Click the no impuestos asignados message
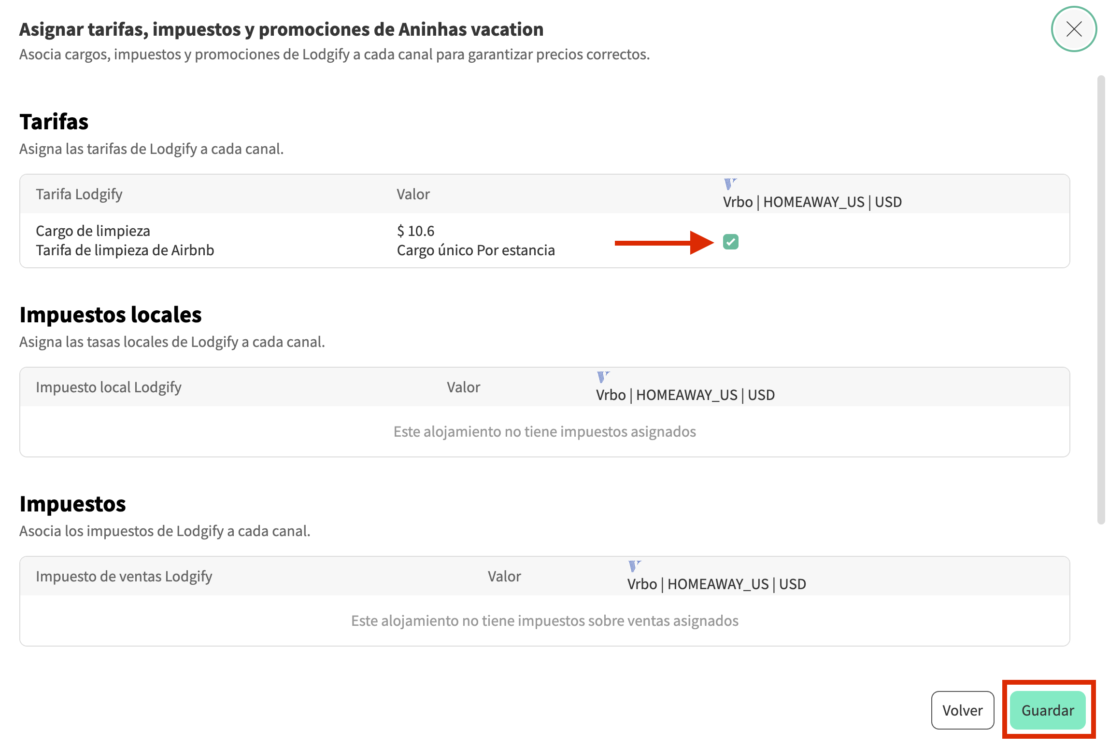This screenshot has width=1109, height=745. [x=544, y=431]
